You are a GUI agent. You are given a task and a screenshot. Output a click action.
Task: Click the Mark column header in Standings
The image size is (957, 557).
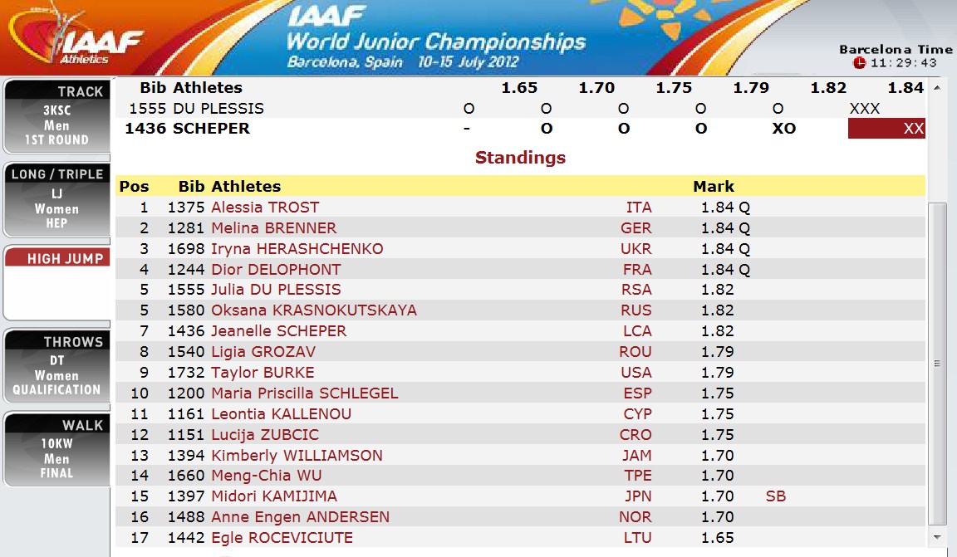point(714,187)
